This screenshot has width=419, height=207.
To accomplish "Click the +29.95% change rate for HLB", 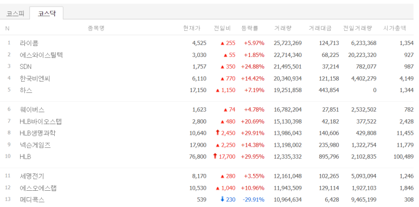I will [x=253, y=157].
